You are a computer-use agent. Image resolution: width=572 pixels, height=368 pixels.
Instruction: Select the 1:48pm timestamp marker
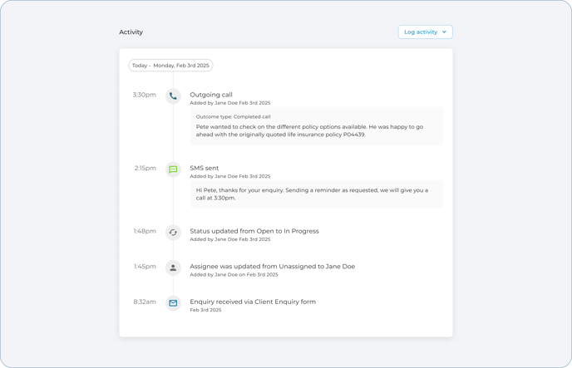pos(145,231)
